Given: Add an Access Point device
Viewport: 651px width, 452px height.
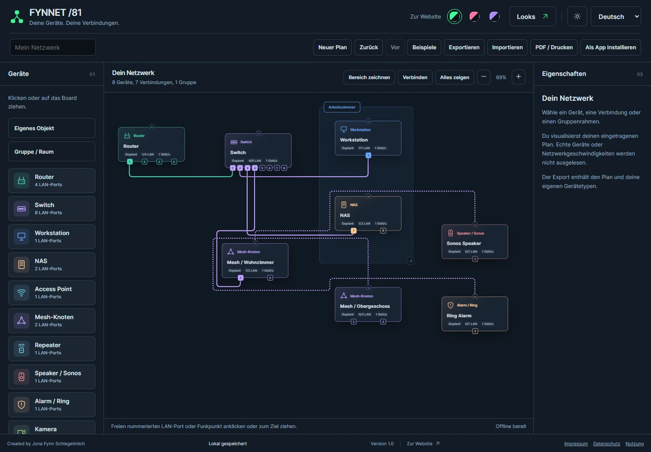Looking at the screenshot, I should 52,292.
